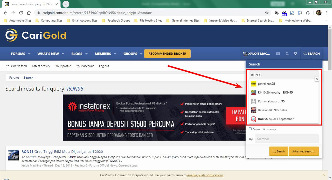Click the glasses OFF extension icon
332x180 pixels.
pos(284,13)
